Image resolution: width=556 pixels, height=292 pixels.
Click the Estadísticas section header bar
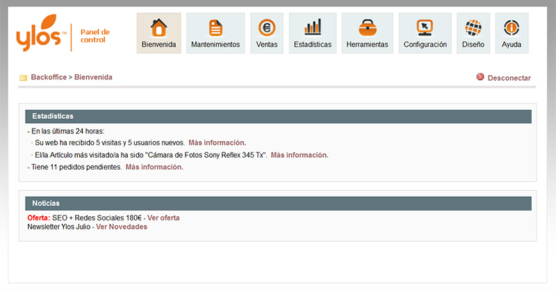click(278, 116)
